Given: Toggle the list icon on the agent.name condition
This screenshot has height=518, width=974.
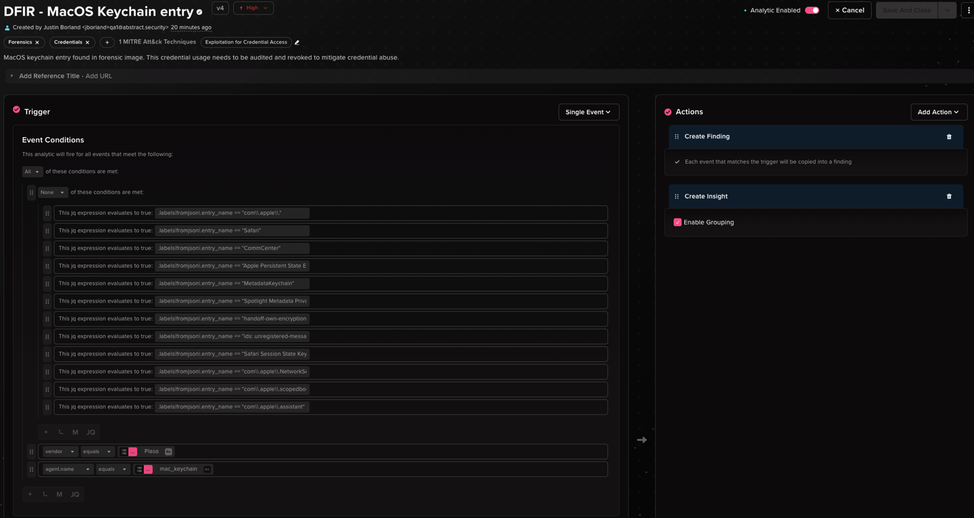Looking at the screenshot, I should pyautogui.click(x=140, y=469).
